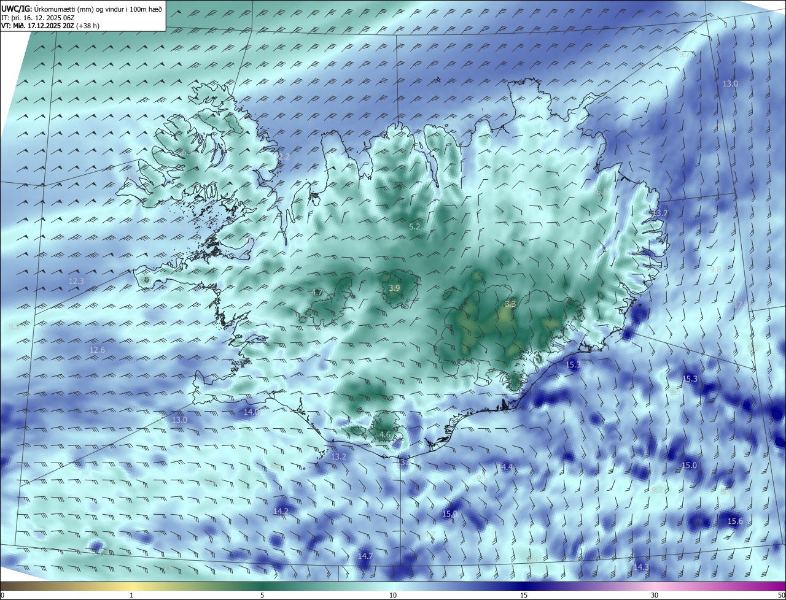This screenshot has height=600, width=786.
Task: Click the '14.2' value on the map
Action: 281,510
